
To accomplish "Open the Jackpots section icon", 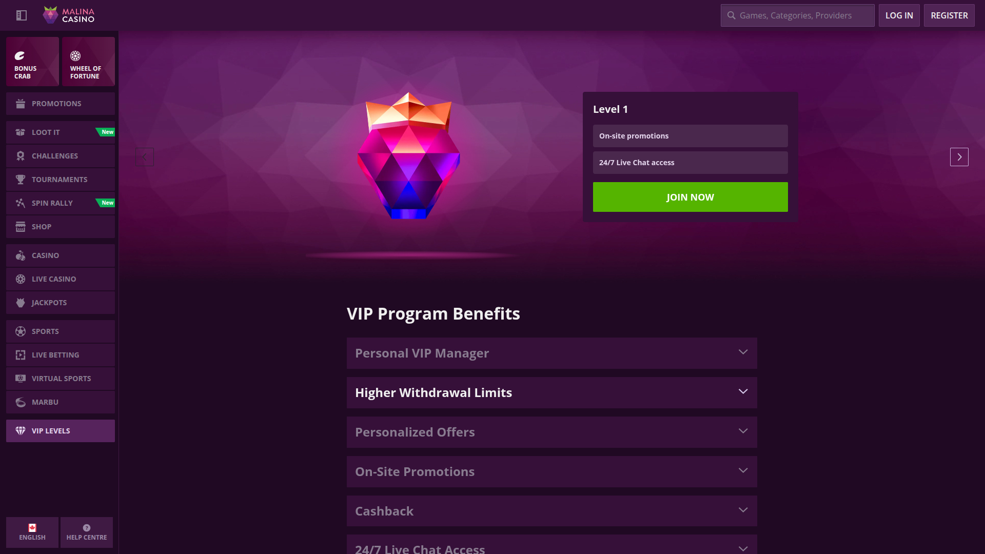I will pyautogui.click(x=21, y=302).
